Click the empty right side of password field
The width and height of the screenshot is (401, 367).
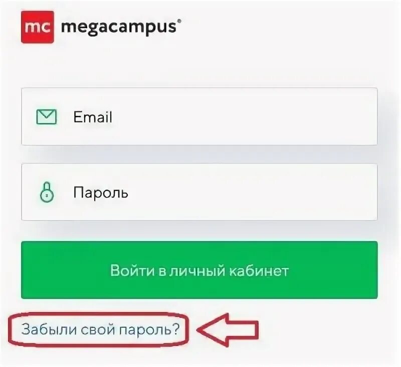[x=281, y=192]
